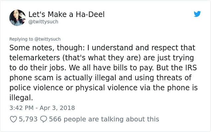
Task: Click @twittysuch in the Replying to line
Action: [48, 39]
